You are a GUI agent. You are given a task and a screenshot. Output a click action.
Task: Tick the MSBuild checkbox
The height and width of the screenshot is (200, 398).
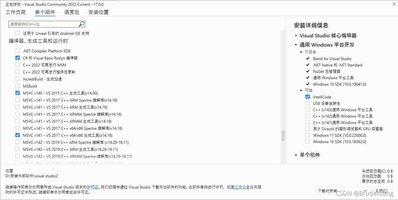coord(18,86)
